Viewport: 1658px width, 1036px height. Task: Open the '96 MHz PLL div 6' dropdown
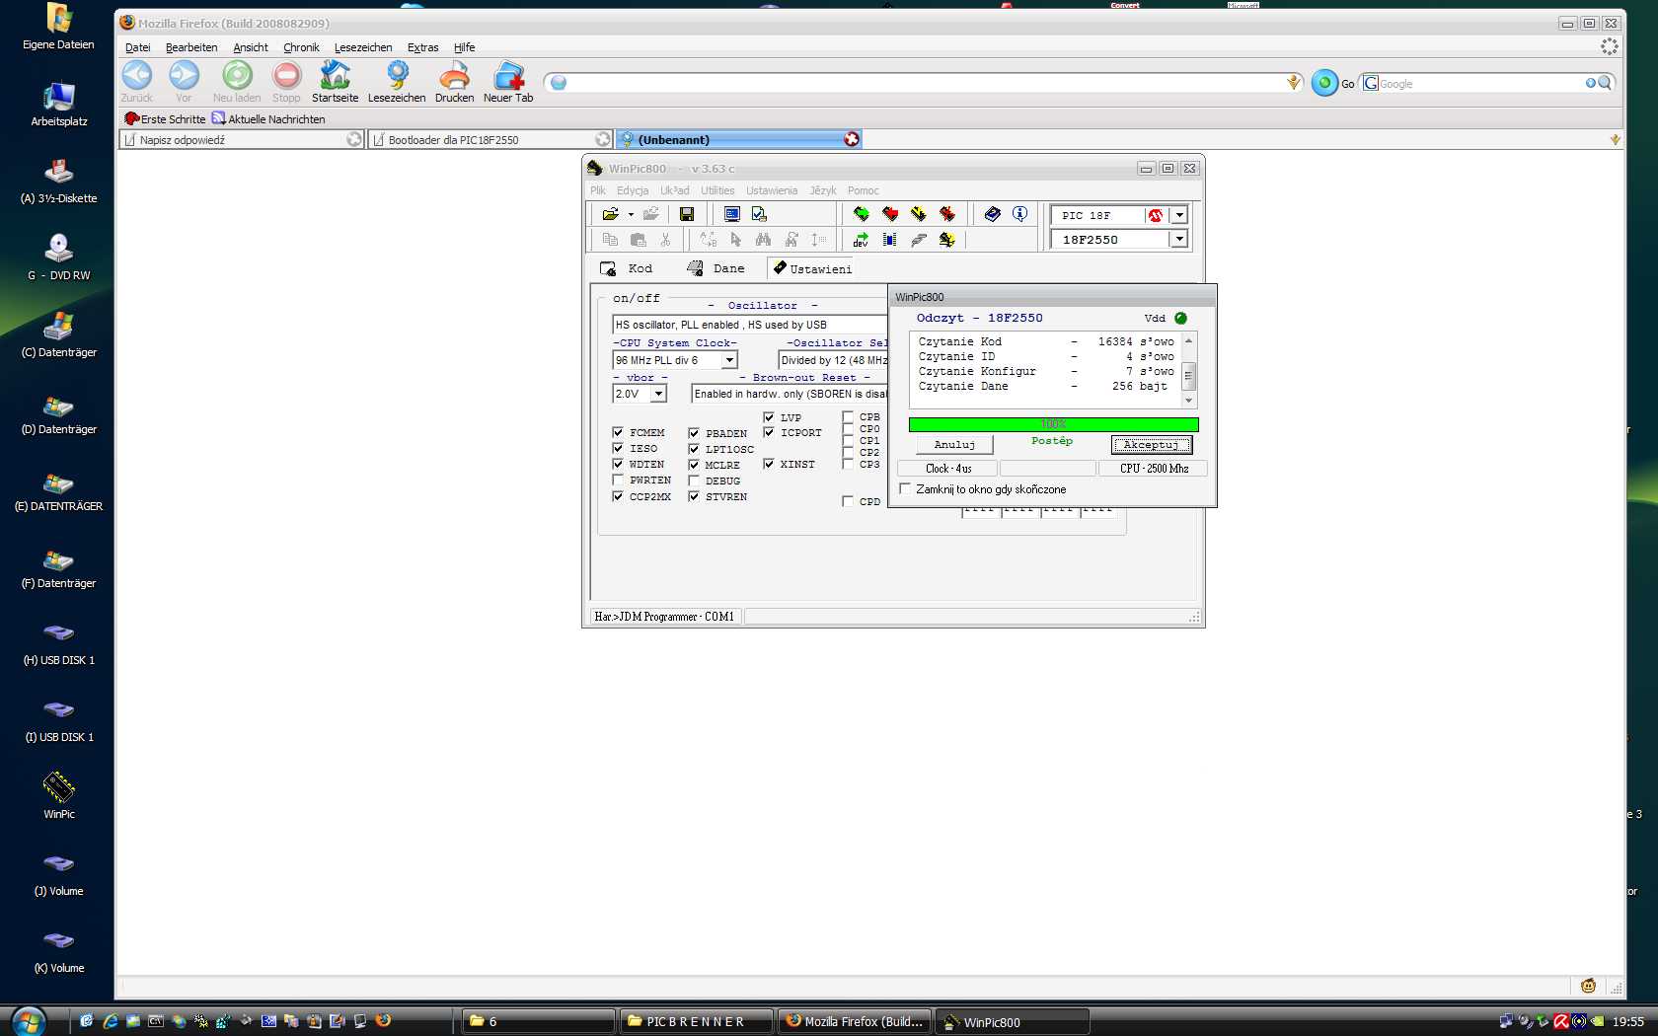pos(729,360)
